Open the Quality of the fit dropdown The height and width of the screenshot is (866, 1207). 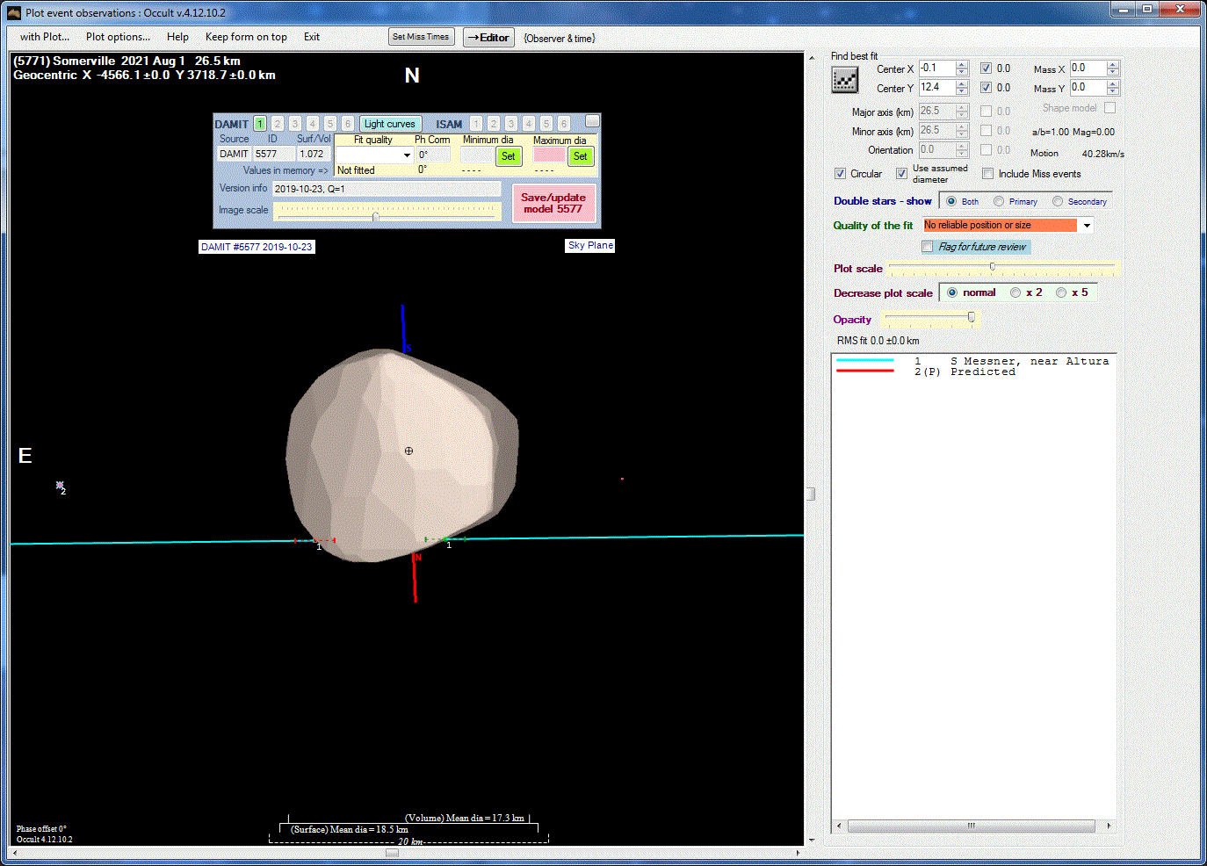[x=1087, y=226]
